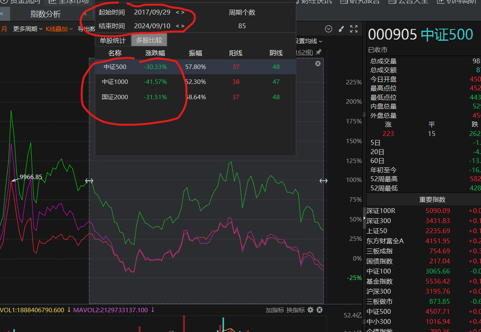Adjust the 结束时间 date with its arrows

[180, 26]
